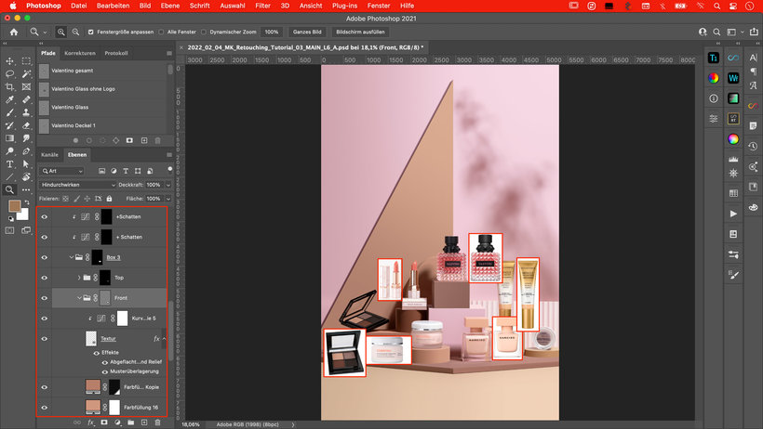Select the History Brush tool
The width and height of the screenshot is (763, 429).
[9, 125]
